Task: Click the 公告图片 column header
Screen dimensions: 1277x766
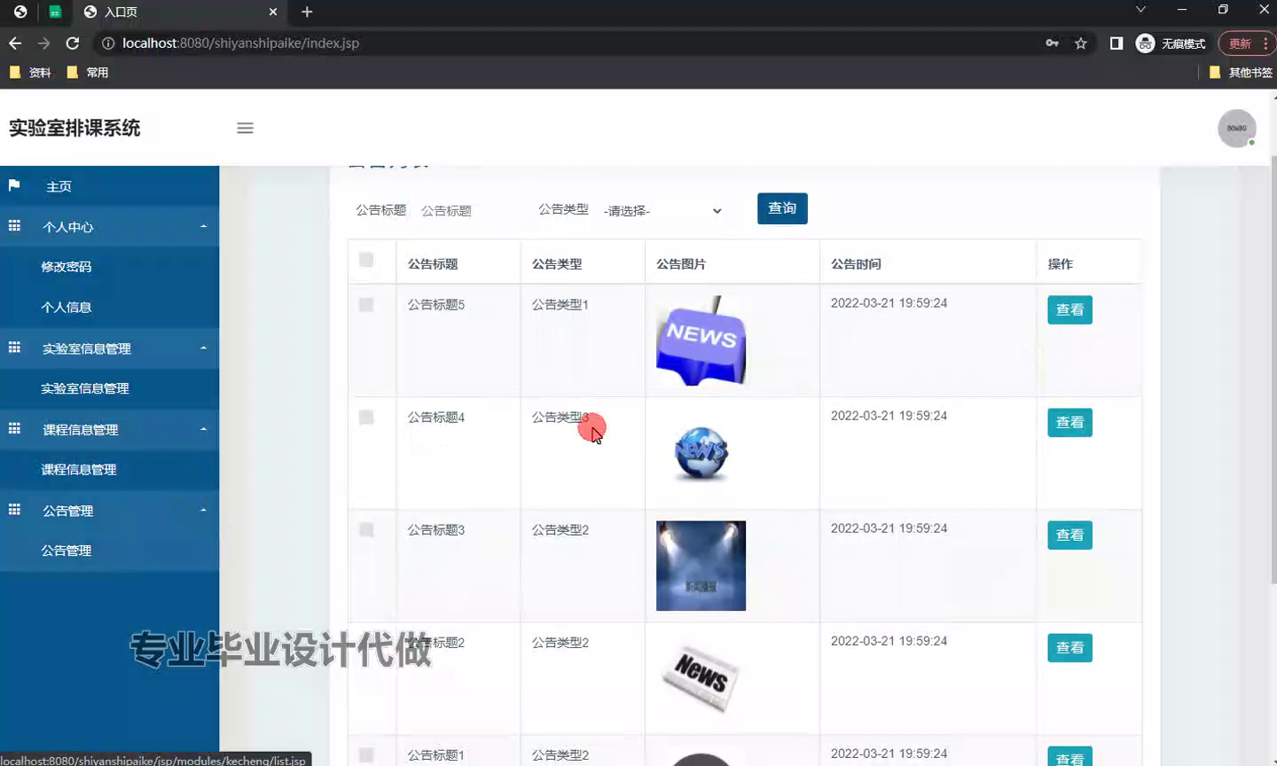Action: [681, 264]
